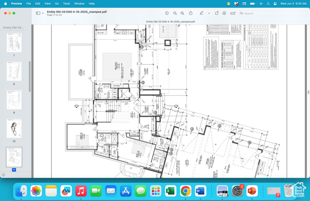The width and height of the screenshot is (310, 201).
Task: Select page 10 thumbnail in sidebar
Action: (14, 128)
